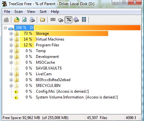Select the Storage row
This screenshot has height=121, width=144.
pos(64,33)
